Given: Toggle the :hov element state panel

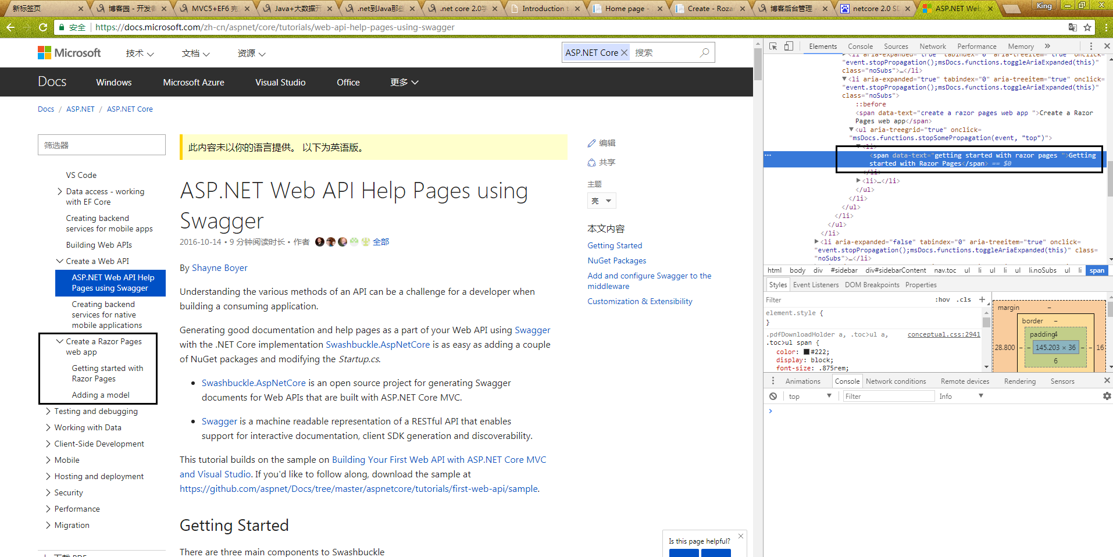Looking at the screenshot, I should [943, 299].
